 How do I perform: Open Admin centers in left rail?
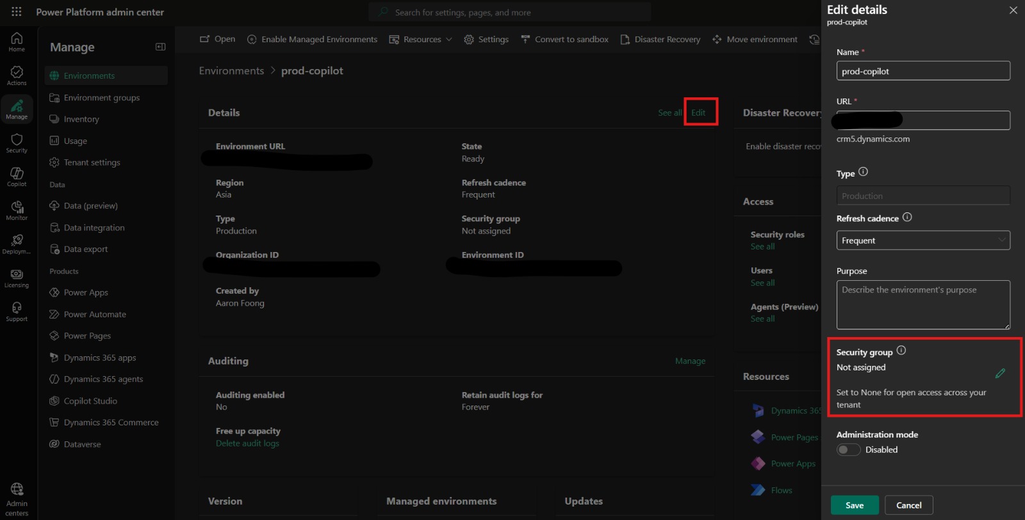(x=17, y=500)
